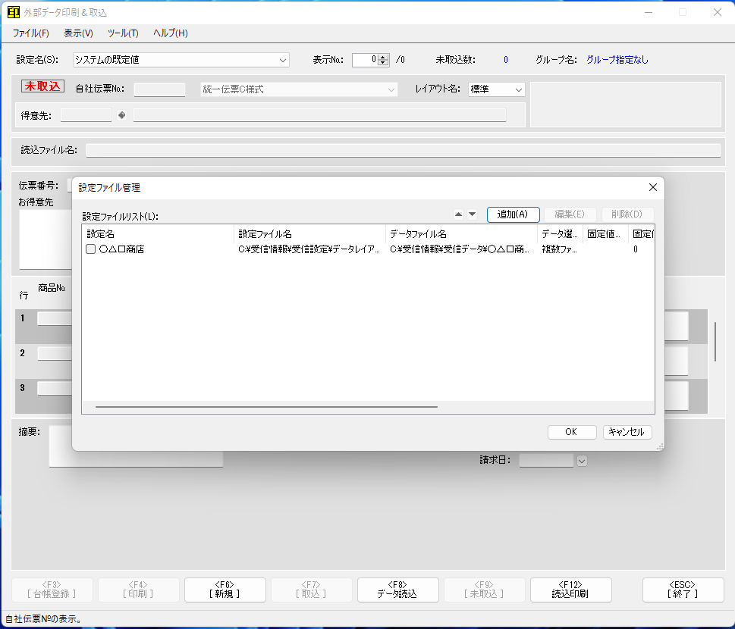The width and height of the screenshot is (735, 629).
Task: Click the 請求日 date field
Action: click(546, 461)
